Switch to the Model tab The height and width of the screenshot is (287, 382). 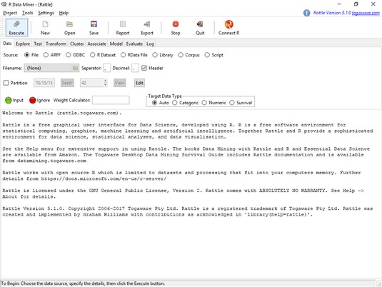tap(116, 44)
